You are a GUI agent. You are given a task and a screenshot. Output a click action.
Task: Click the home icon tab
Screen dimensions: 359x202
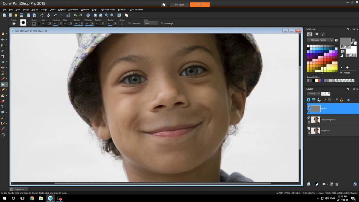[164, 4]
